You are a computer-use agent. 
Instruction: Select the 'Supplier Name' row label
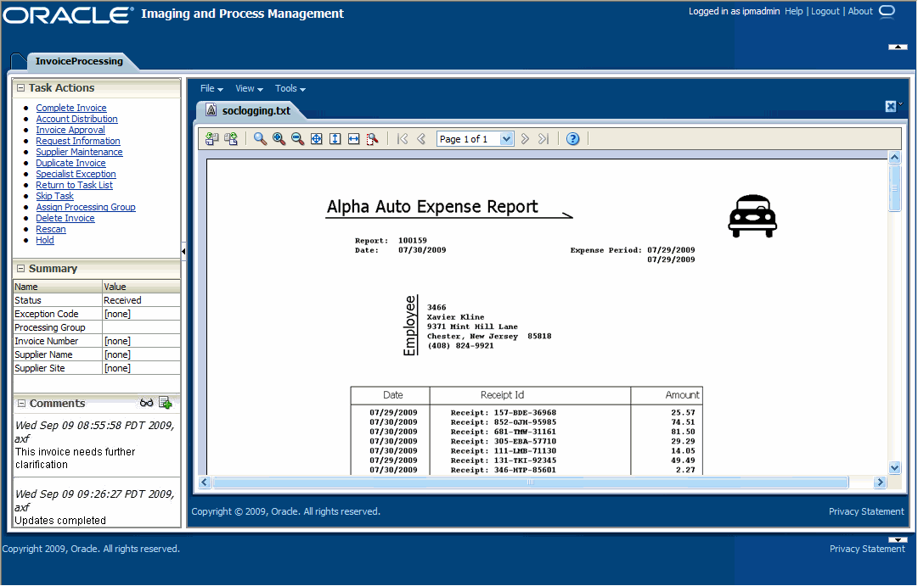click(44, 354)
